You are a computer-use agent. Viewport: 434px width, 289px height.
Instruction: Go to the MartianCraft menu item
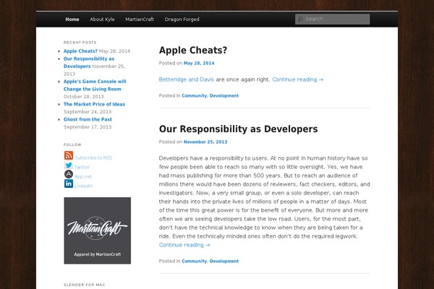140,20
